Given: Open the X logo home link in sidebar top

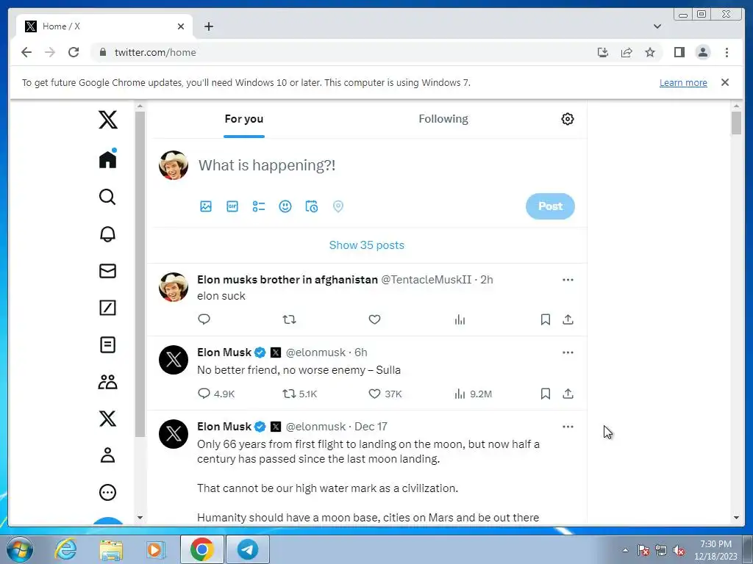Looking at the screenshot, I should tap(107, 120).
